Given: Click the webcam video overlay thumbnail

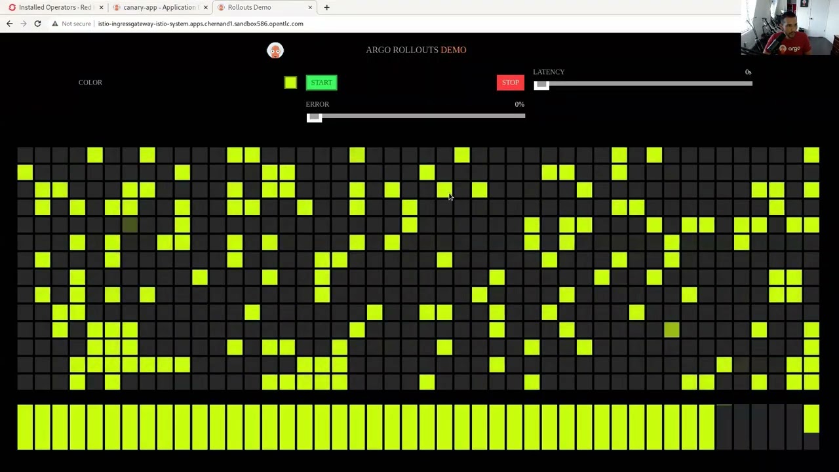Looking at the screenshot, I should click(790, 28).
